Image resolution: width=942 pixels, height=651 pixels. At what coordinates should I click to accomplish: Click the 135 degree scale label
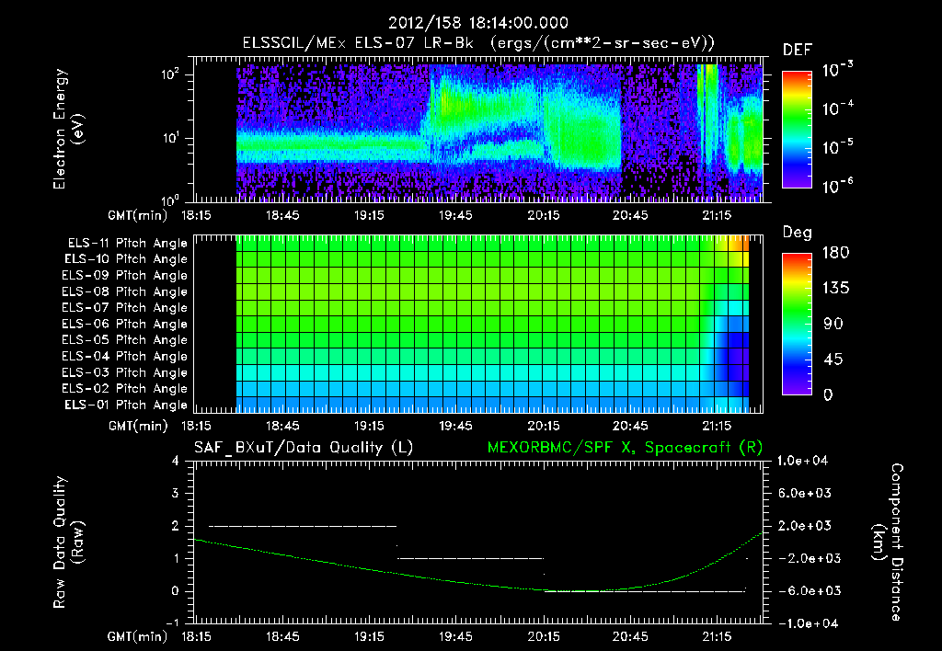(x=835, y=288)
